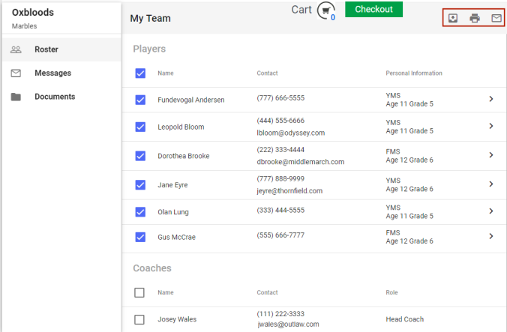Open Gus McCrae's details chevron
The image size is (507, 332).
coord(491,236)
